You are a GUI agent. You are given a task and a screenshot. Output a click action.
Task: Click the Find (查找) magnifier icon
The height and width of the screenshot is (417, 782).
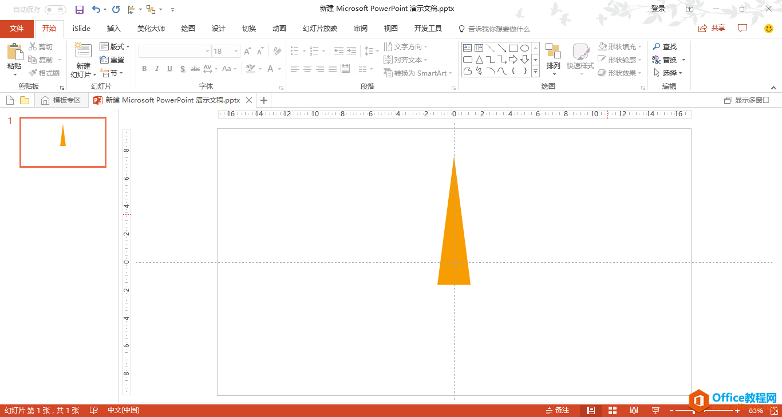tap(657, 46)
